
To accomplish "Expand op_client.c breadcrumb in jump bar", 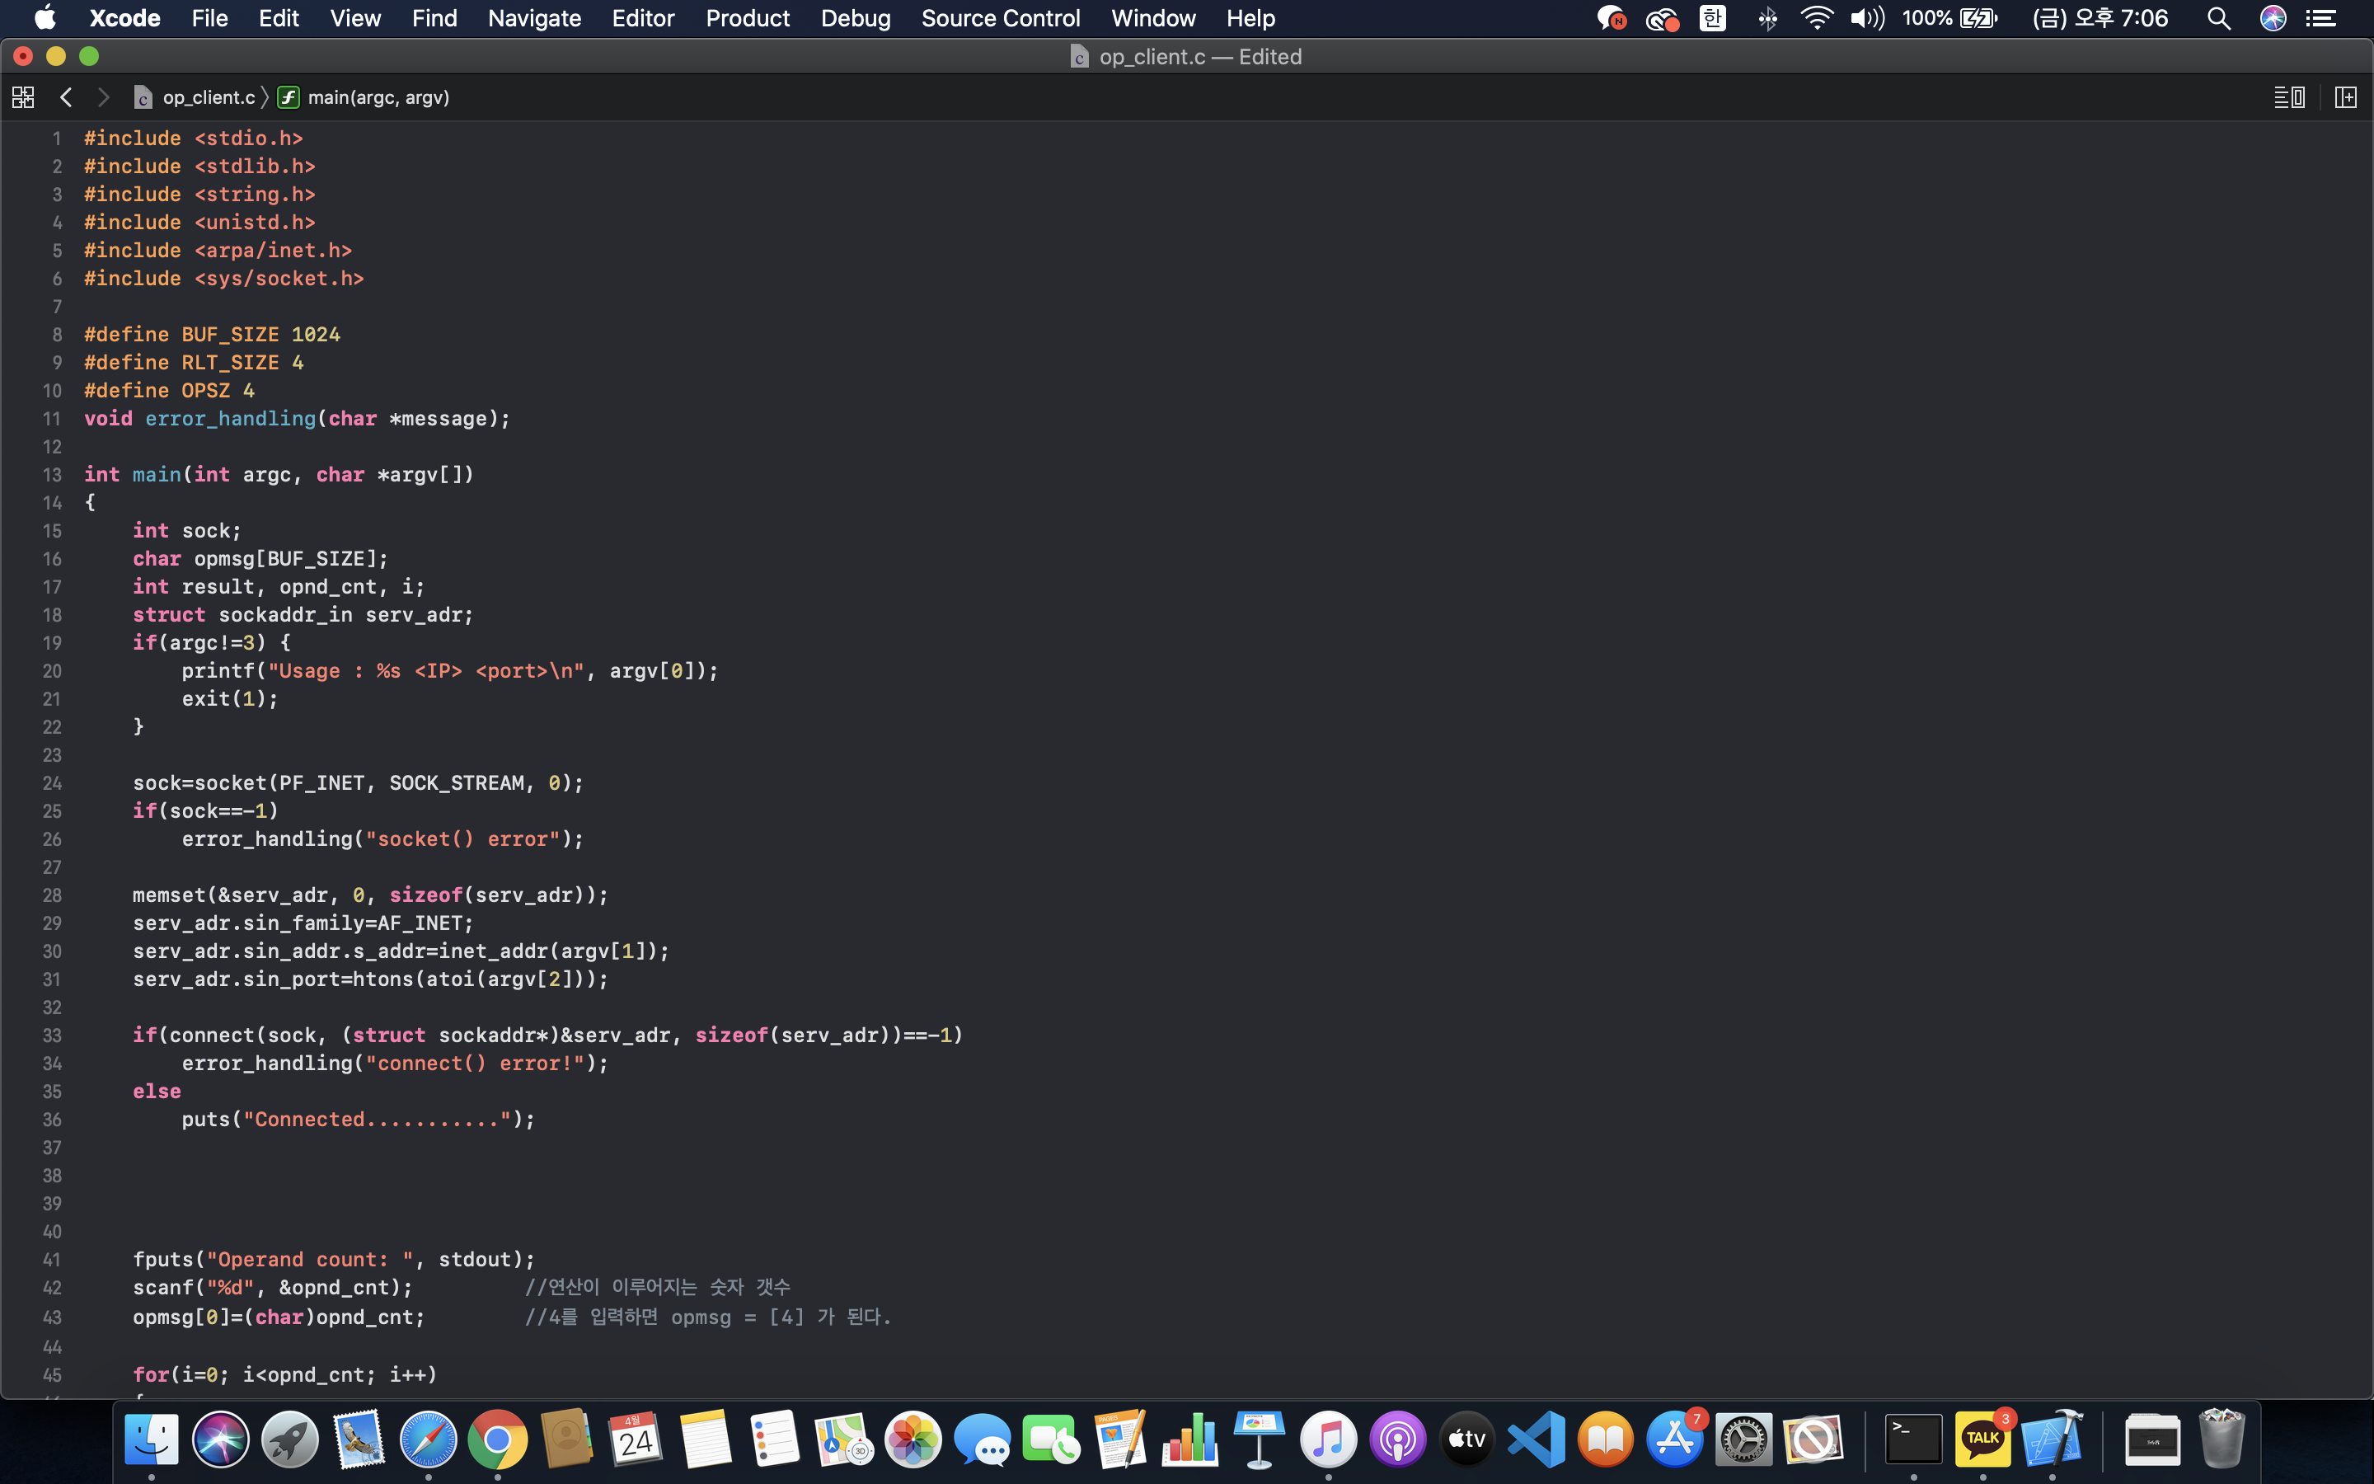I will 208,97.
